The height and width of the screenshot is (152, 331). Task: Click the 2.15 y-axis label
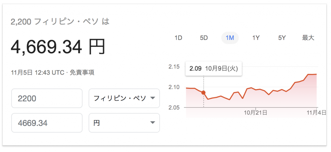pyautogui.click(x=174, y=67)
